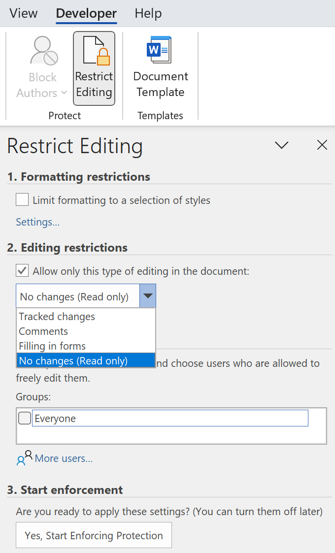Click the Protect group label
The image size is (335, 553).
tap(65, 115)
